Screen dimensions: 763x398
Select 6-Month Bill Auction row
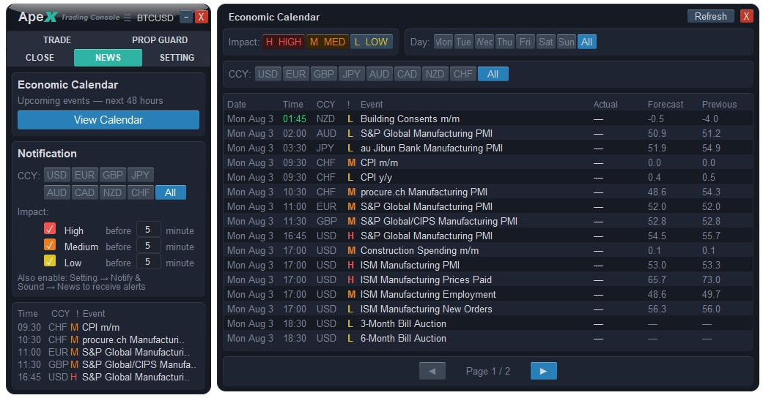point(488,338)
